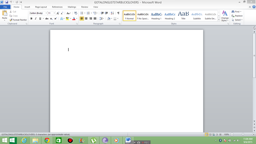
Task: Open the File tab
Action: [x=5, y=7]
